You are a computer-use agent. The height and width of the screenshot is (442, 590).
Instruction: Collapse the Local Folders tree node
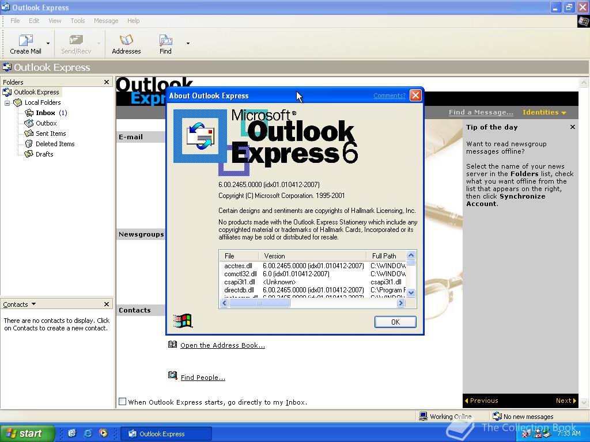(7, 102)
